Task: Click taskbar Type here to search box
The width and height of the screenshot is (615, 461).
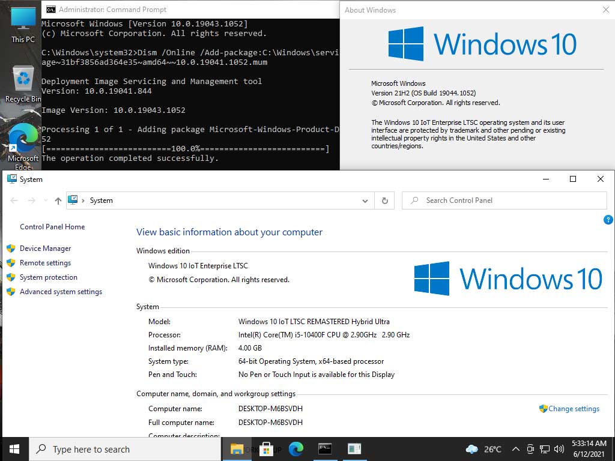Action: click(x=125, y=449)
